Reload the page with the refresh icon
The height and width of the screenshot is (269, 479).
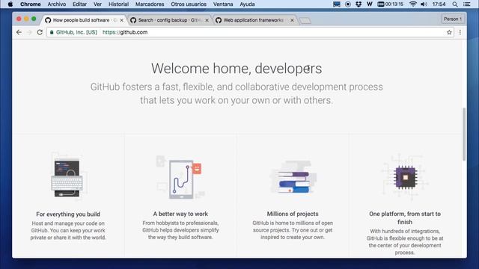pos(40,32)
